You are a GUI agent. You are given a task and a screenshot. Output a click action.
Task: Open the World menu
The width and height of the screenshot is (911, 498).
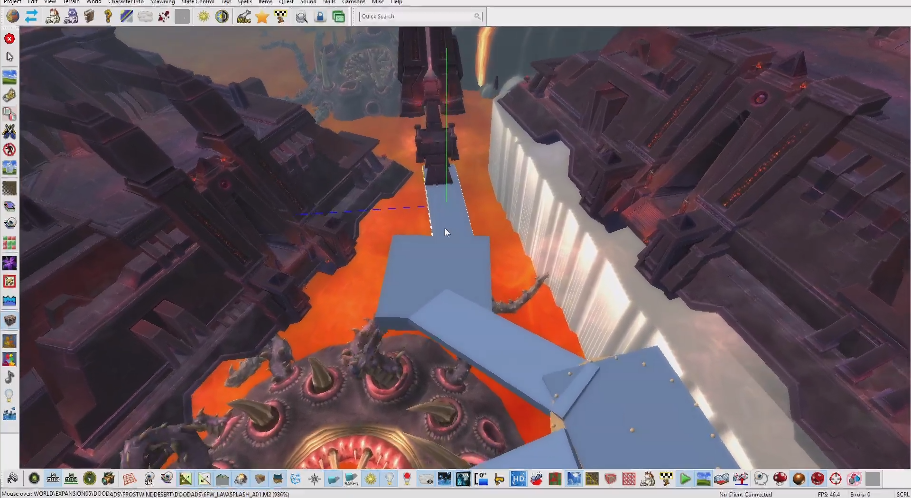[94, 2]
